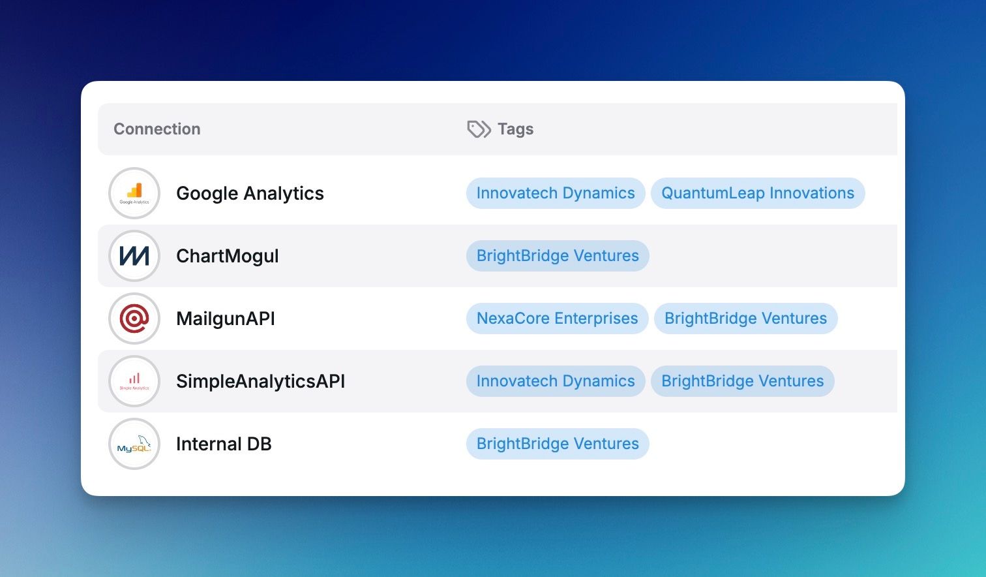Click the QuantumLeap Innovations tag

tap(758, 193)
